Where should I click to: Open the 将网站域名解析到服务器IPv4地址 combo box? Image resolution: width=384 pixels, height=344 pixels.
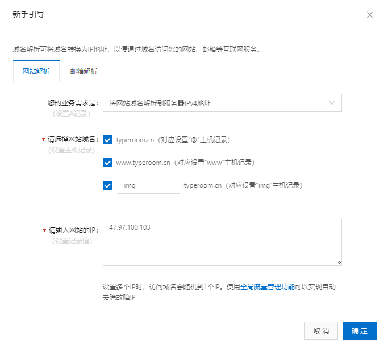click(x=222, y=103)
